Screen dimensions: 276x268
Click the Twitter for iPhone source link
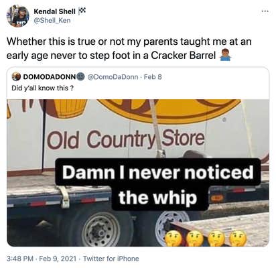pyautogui.click(x=111, y=259)
